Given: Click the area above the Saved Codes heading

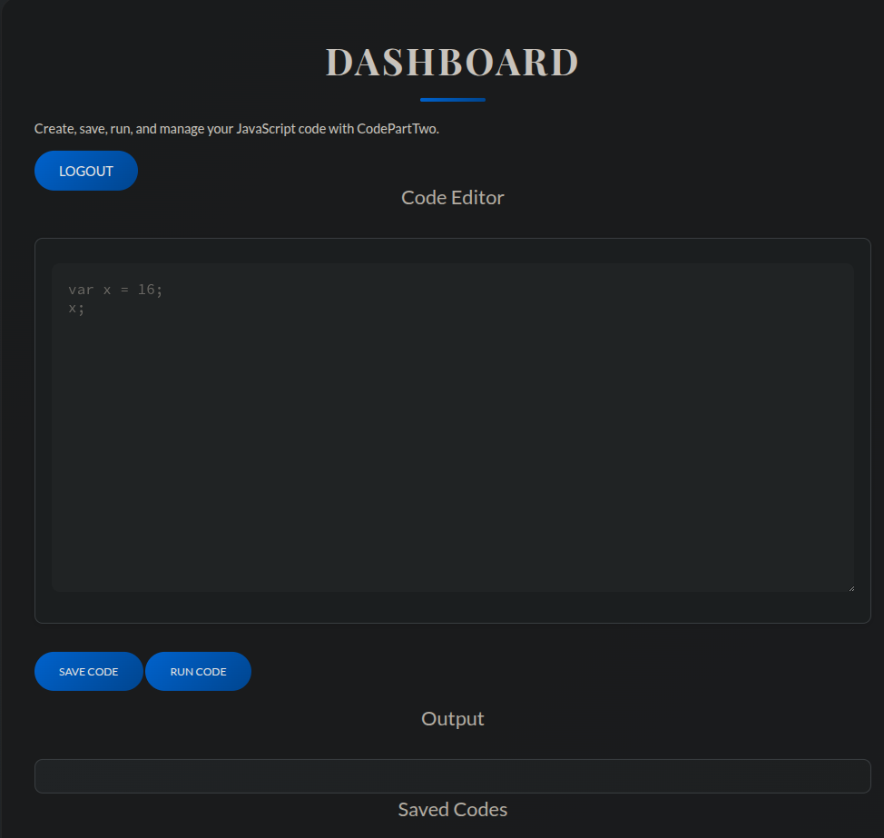Looking at the screenshot, I should coord(452,794).
